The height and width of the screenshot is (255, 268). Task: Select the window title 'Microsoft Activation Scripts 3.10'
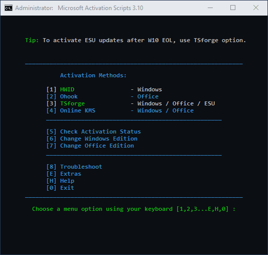coord(100,8)
